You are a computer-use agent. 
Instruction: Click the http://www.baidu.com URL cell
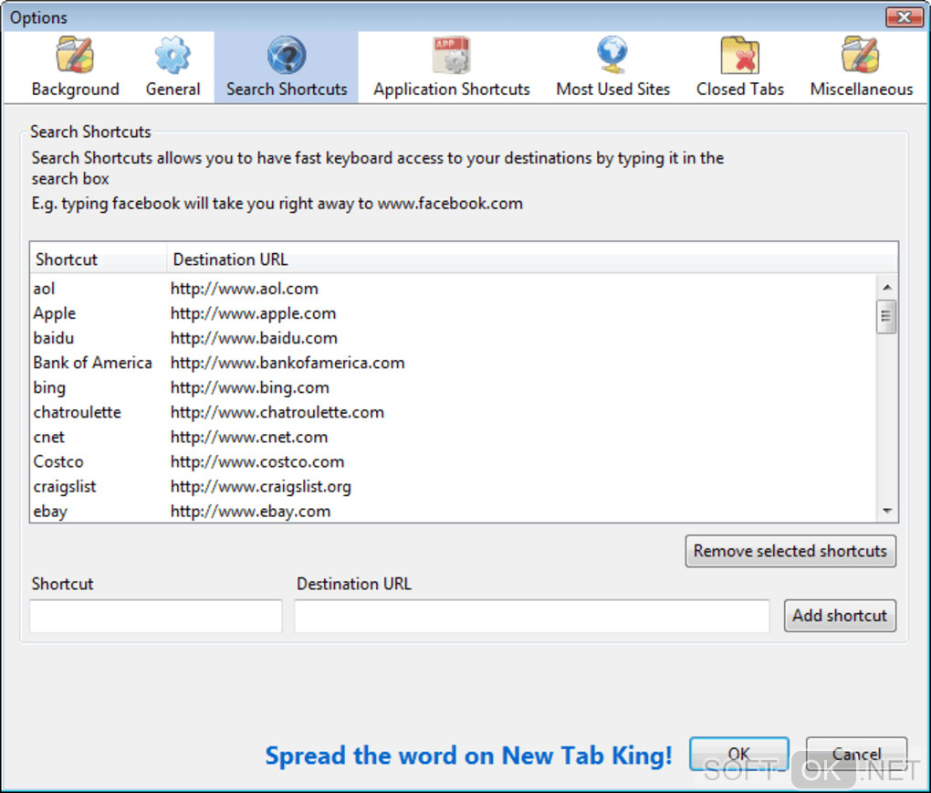click(x=254, y=338)
